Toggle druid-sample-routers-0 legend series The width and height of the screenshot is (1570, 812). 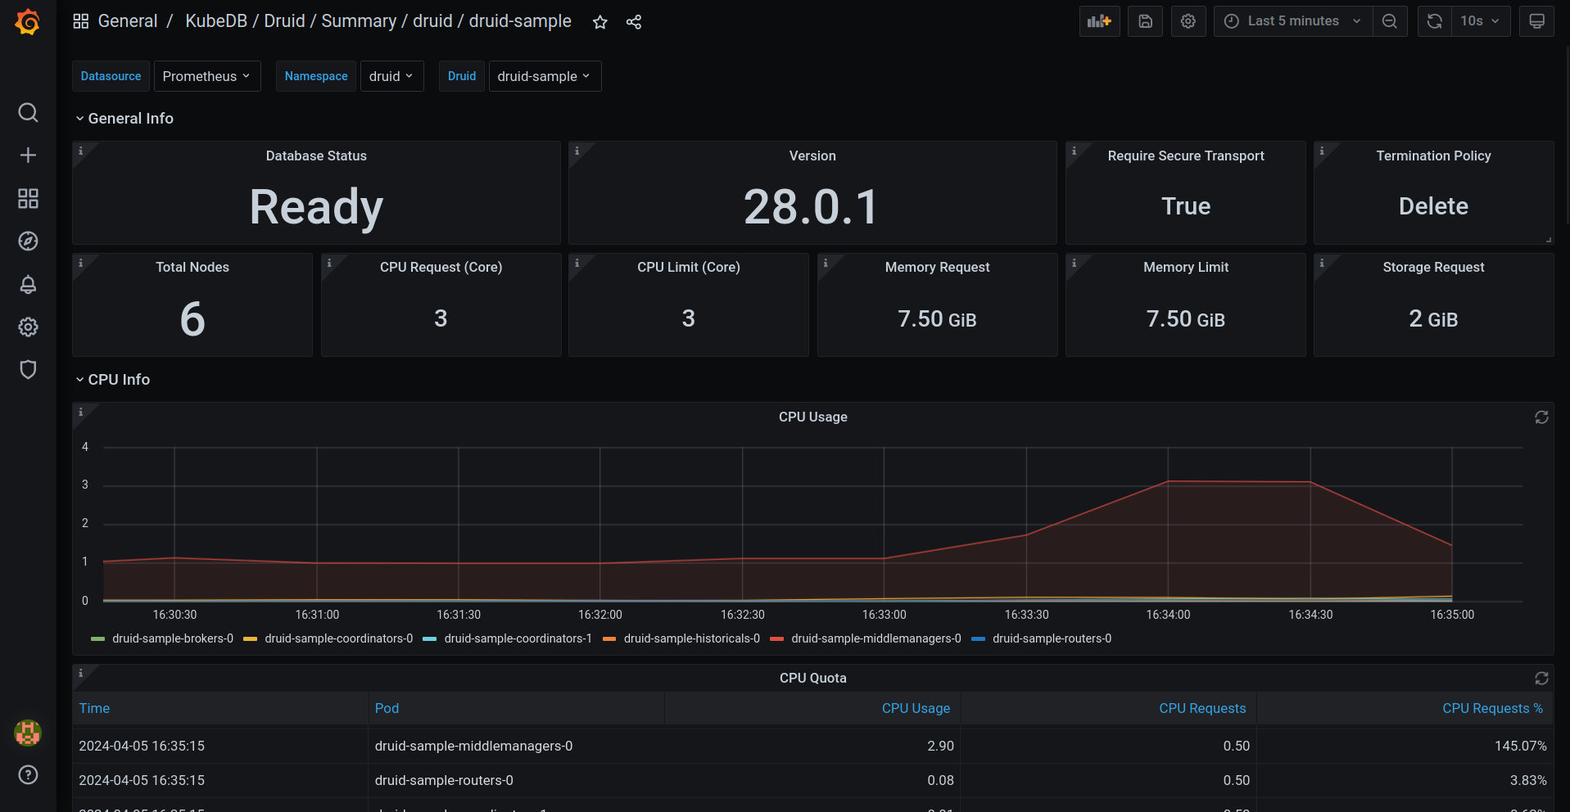coord(1052,638)
